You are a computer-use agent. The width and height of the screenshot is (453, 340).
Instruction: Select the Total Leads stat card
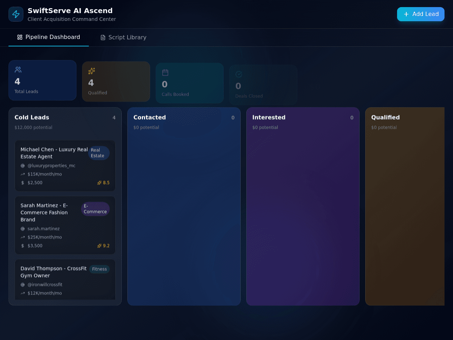pyautogui.click(x=42, y=80)
